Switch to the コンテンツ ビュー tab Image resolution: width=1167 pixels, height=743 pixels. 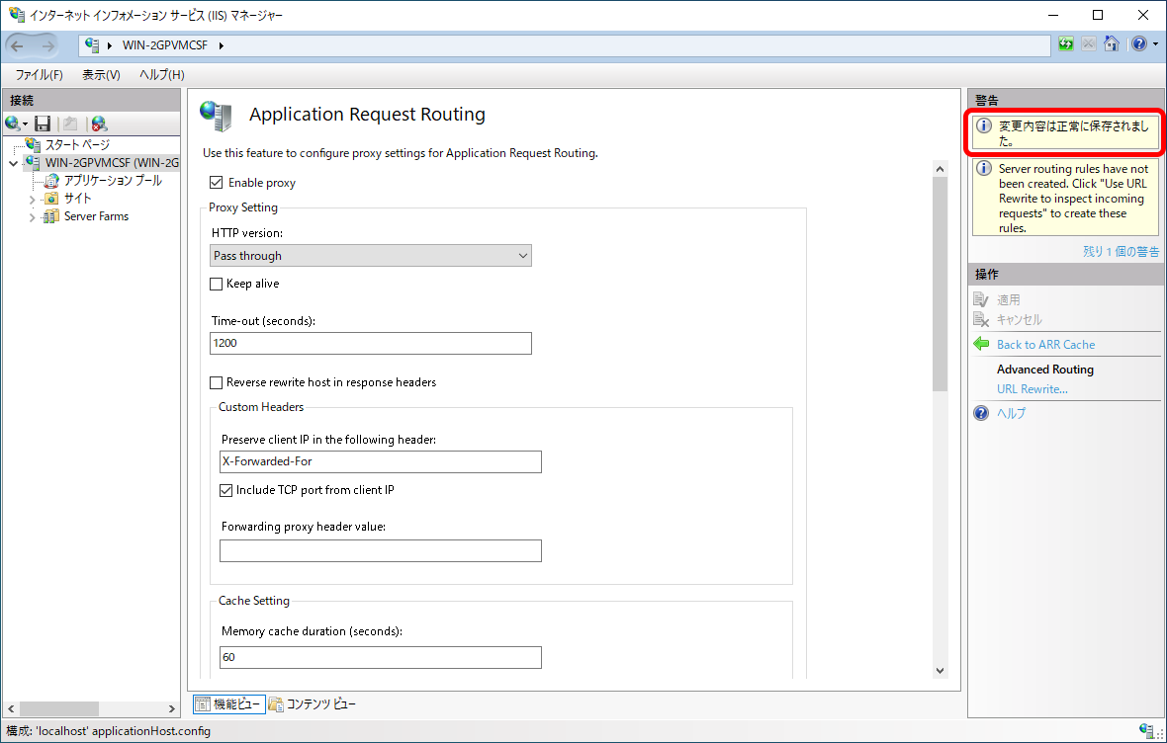(313, 704)
